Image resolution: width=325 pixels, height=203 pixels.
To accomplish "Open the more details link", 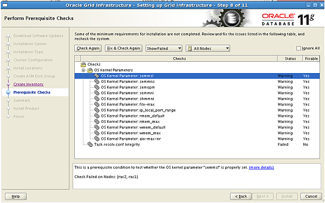I will (x=262, y=167).
